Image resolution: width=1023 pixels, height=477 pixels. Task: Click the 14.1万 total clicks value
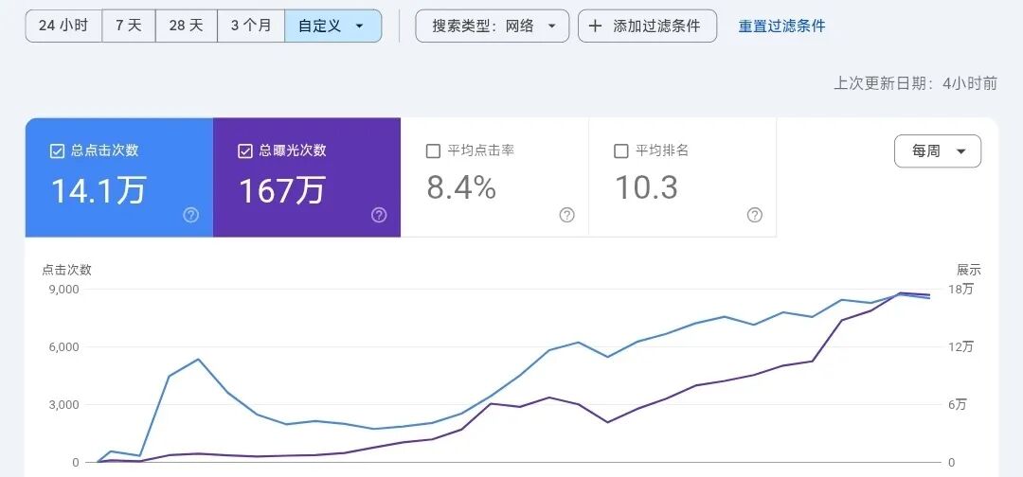coord(99,191)
